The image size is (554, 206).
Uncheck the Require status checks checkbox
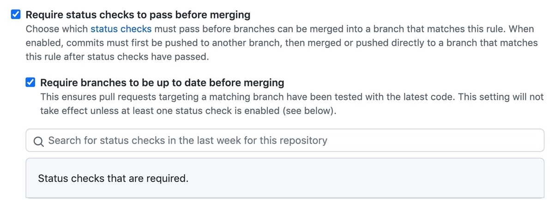pos(16,15)
